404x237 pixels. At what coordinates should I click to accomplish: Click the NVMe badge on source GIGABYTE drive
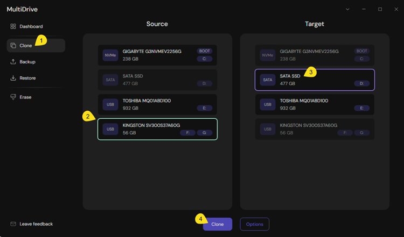point(110,55)
